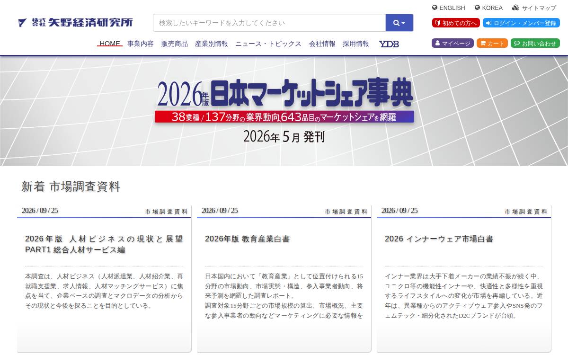Screen dimensions: 568x355
Task: Click the sitemap icon beside サイトマップ
Action: click(x=516, y=8)
